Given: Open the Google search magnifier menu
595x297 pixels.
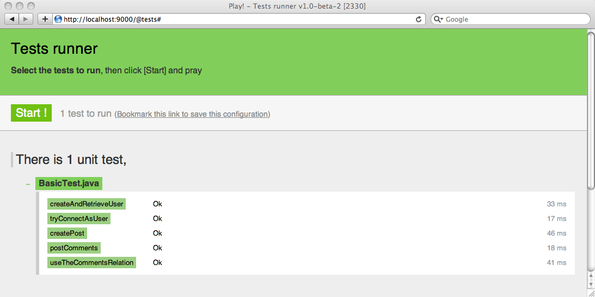Looking at the screenshot, I should [439, 20].
